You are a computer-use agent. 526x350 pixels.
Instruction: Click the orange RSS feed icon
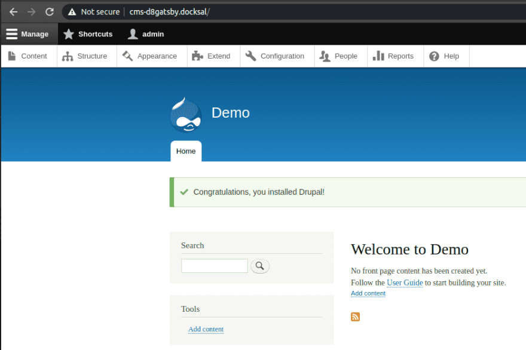click(x=355, y=317)
